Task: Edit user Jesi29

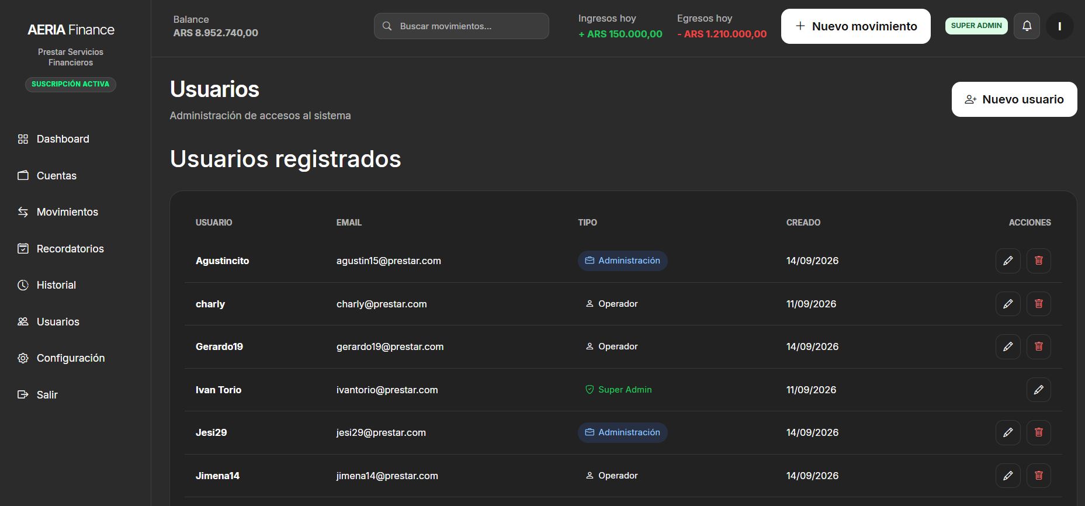Action: [1008, 432]
